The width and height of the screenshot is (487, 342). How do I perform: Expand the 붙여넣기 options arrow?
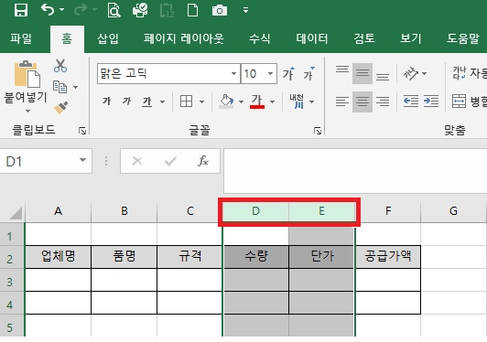click(x=27, y=111)
